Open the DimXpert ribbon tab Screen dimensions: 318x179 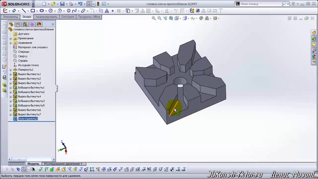point(68,17)
